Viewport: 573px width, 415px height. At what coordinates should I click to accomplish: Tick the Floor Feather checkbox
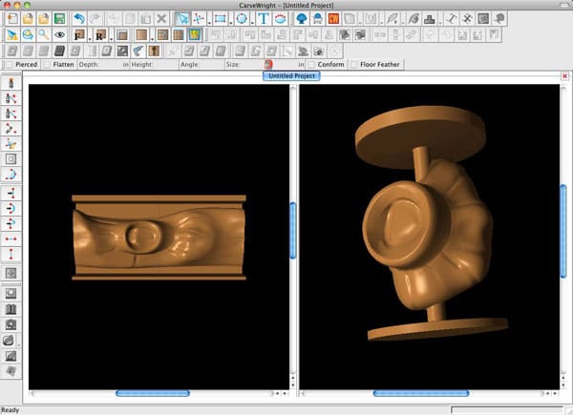[353, 65]
